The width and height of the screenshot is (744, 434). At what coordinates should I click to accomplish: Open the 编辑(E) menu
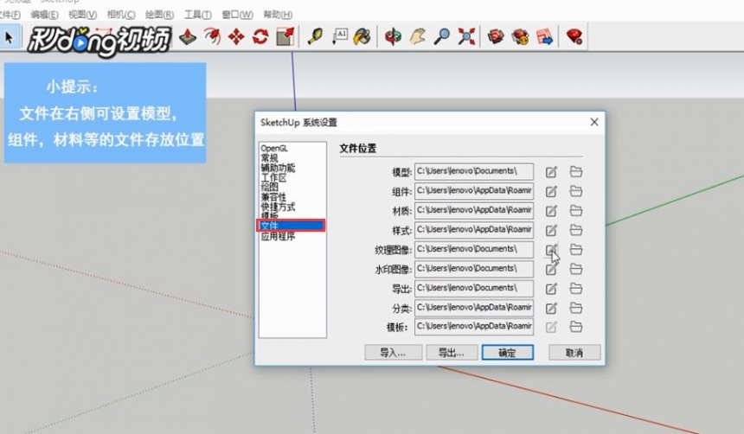(x=44, y=15)
